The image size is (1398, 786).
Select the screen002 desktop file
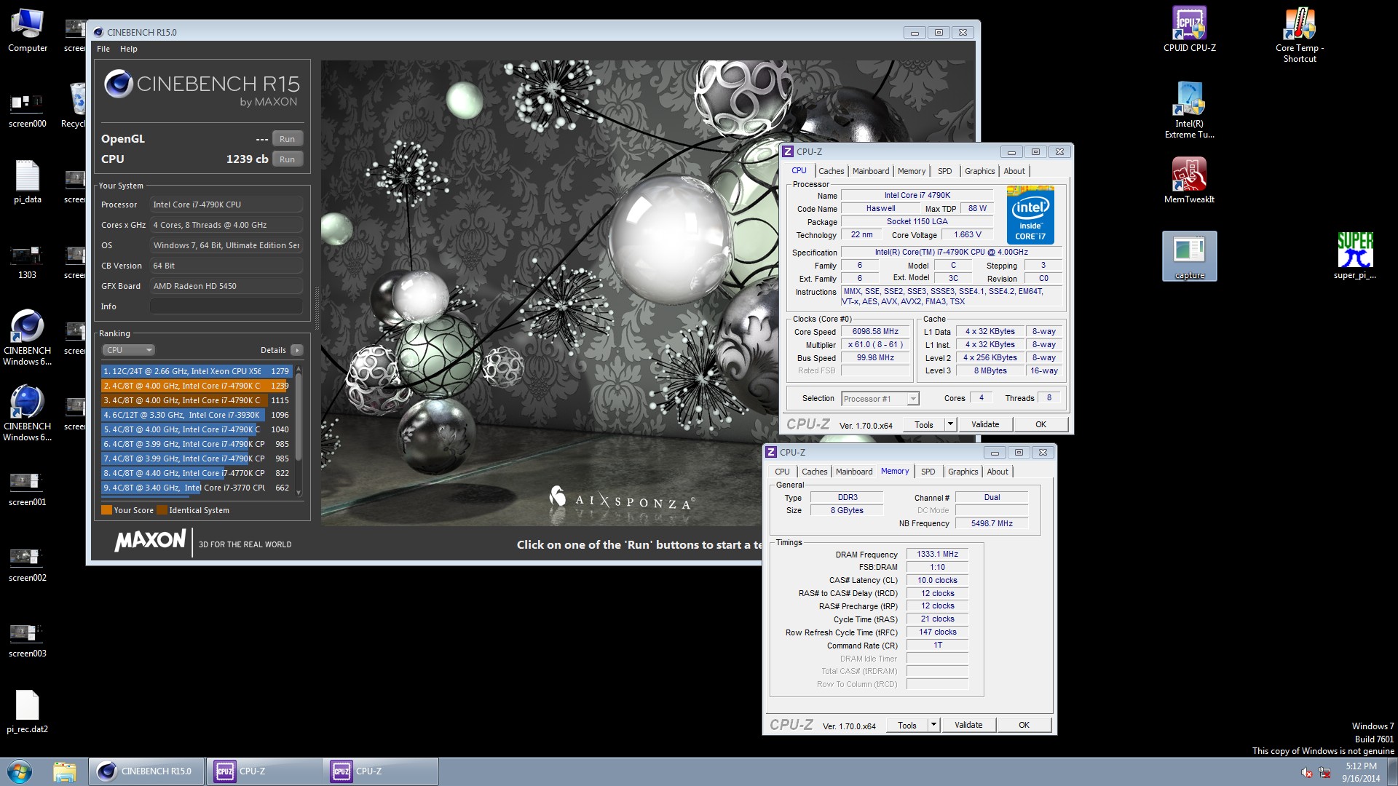pyautogui.click(x=28, y=563)
